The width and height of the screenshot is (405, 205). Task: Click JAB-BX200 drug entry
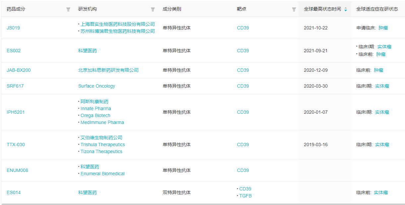pos(19,70)
